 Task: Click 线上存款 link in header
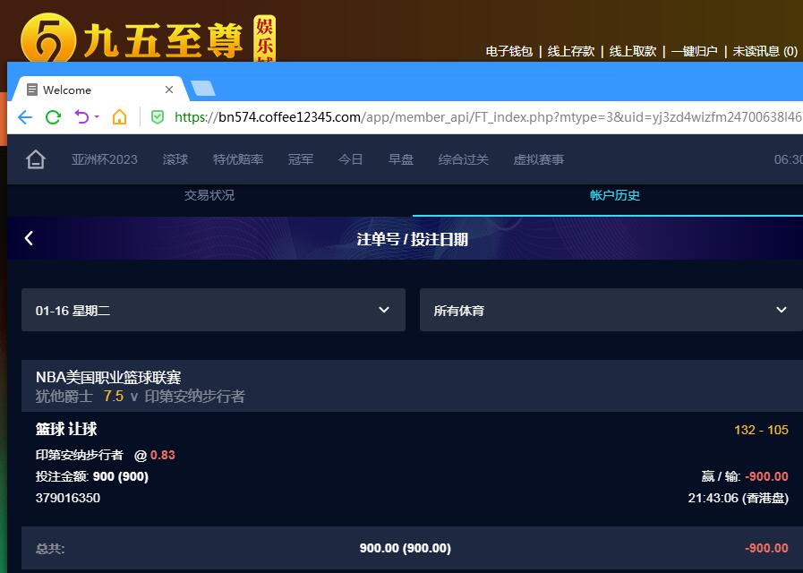[x=571, y=51]
